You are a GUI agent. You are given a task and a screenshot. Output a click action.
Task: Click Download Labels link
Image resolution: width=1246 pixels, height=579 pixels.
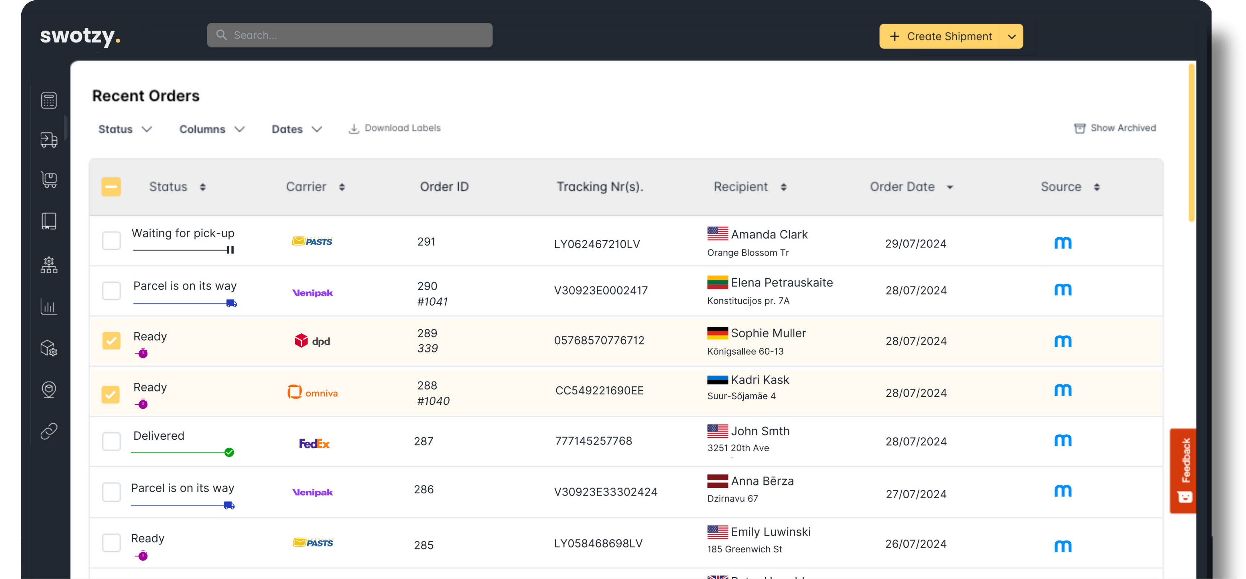pos(395,129)
